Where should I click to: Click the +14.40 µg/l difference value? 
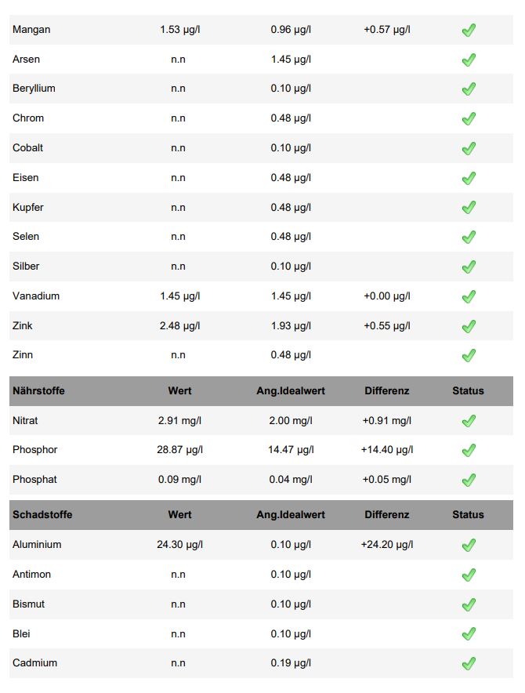387,450
